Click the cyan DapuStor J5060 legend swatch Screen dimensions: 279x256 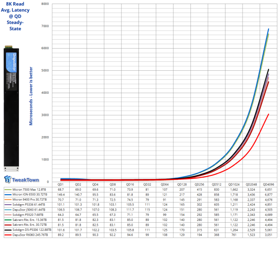8,210
